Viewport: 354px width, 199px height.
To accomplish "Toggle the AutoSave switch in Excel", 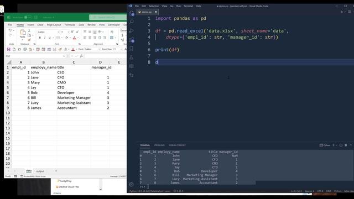I will tap(28, 17).
